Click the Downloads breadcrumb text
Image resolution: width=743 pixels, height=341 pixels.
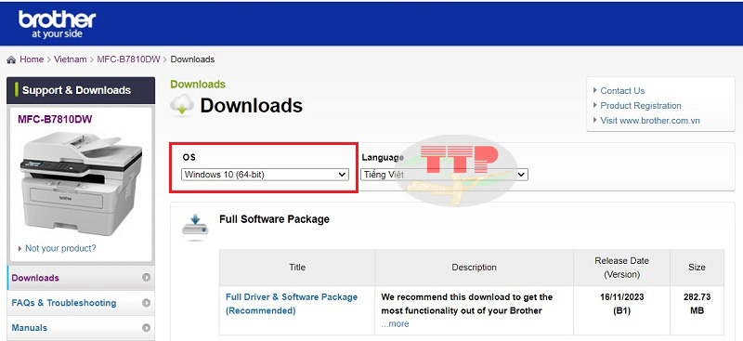pos(192,59)
